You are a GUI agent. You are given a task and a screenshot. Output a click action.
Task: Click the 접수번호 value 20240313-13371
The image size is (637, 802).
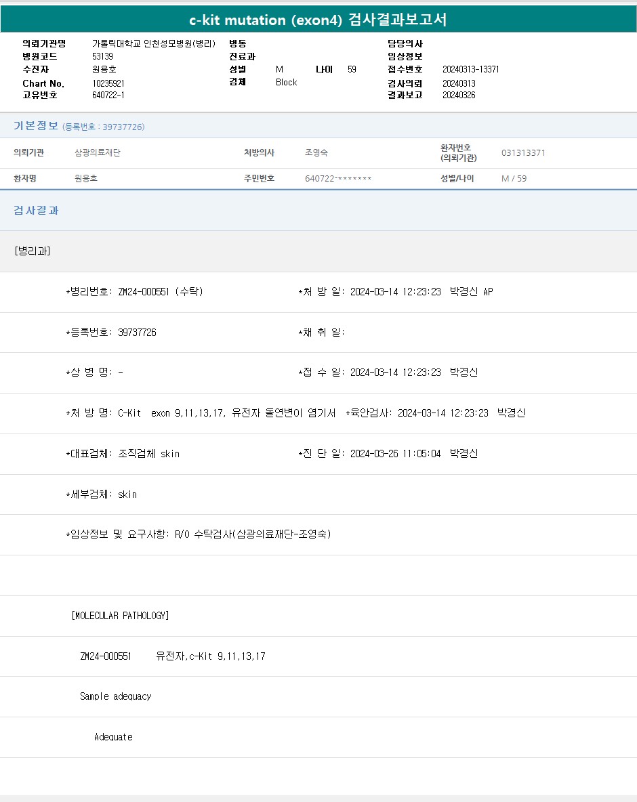(470, 69)
